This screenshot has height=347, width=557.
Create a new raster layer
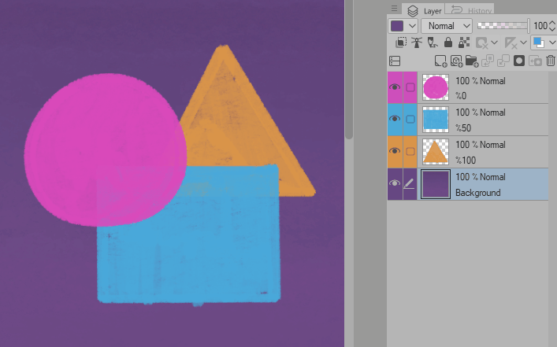tap(440, 61)
